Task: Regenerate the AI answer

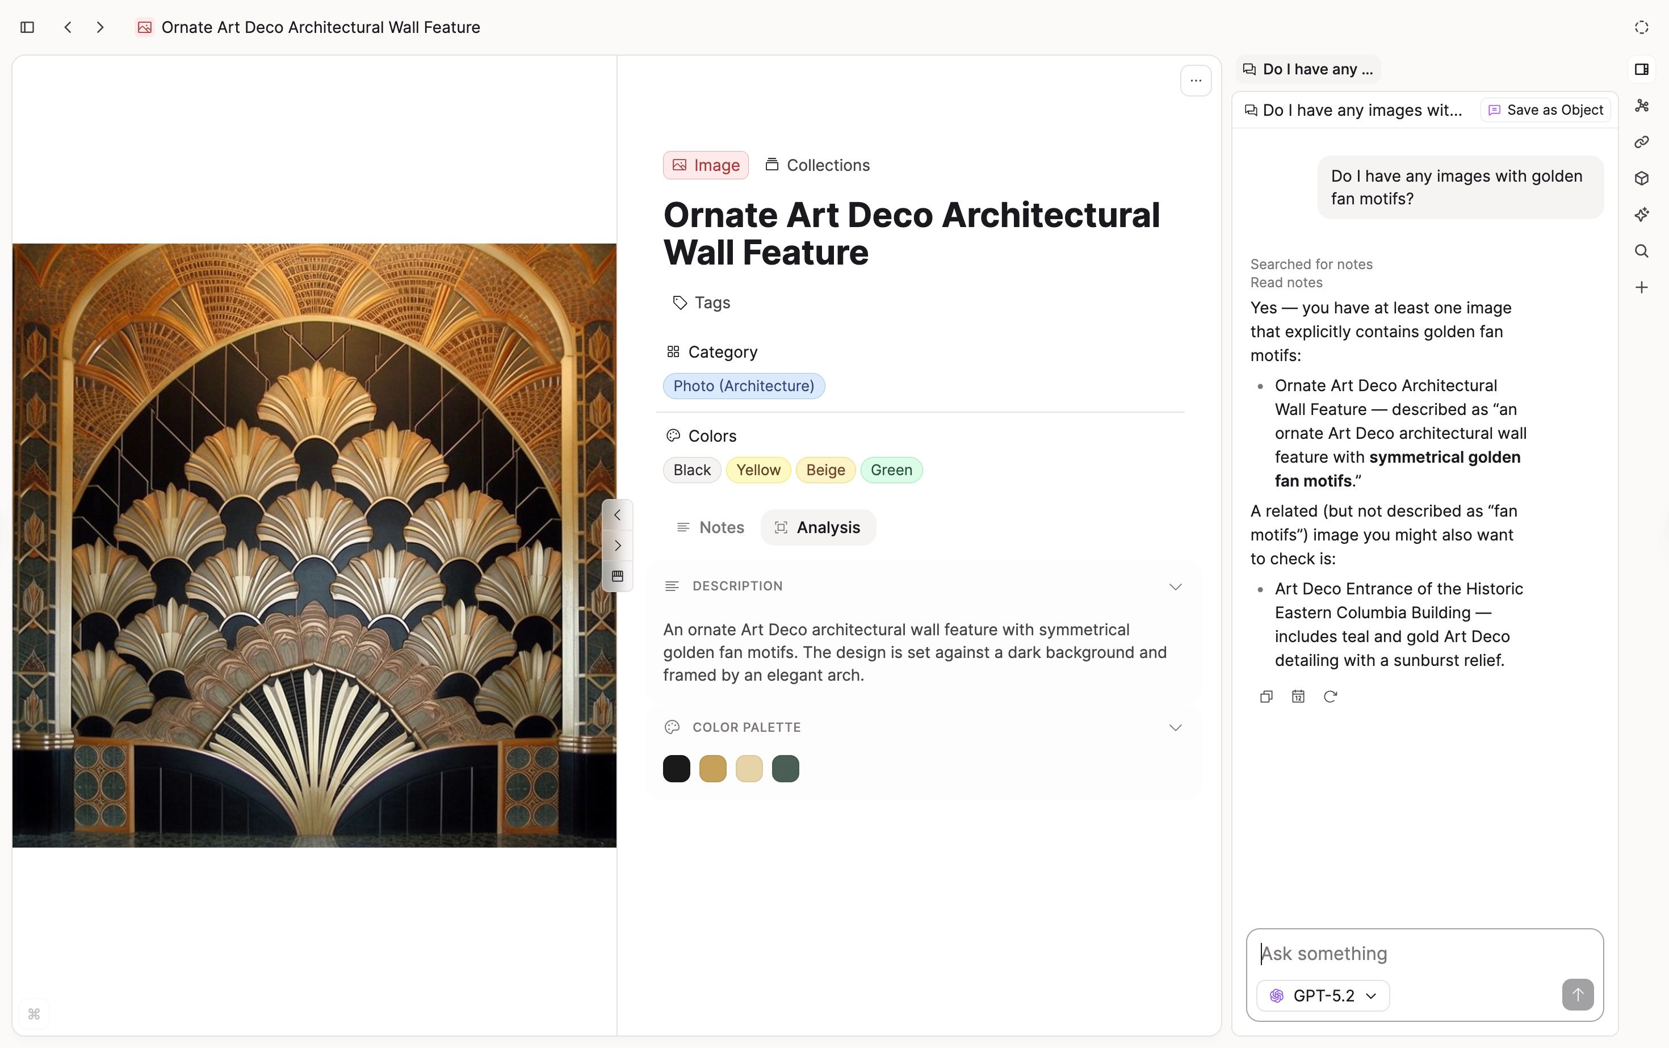Action: pyautogui.click(x=1331, y=697)
